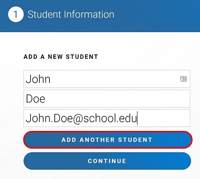
Task: Focus the first name field containing John
Action: (107, 79)
